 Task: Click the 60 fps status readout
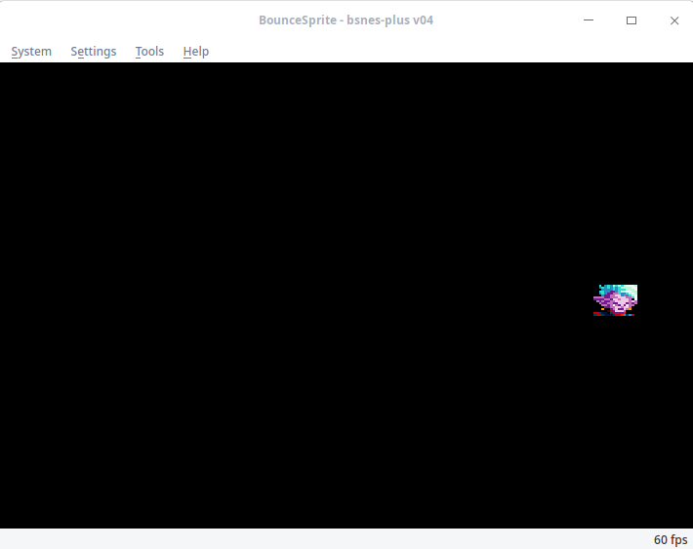pyautogui.click(x=671, y=539)
